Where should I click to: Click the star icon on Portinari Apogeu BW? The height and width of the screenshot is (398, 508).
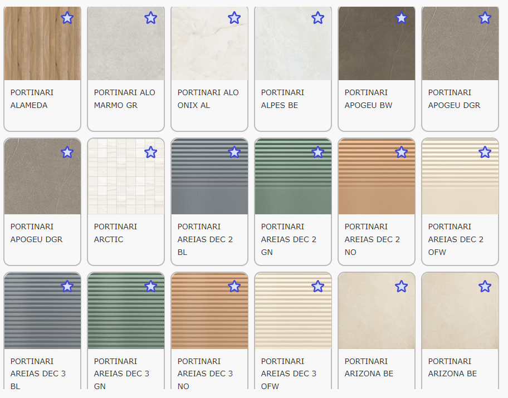click(401, 18)
